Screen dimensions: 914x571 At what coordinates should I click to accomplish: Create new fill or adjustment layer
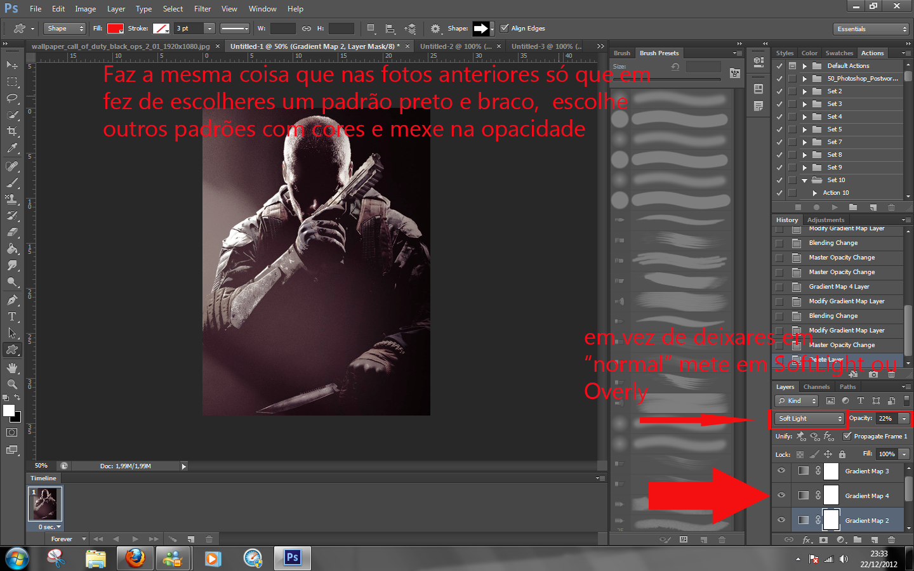(x=841, y=540)
